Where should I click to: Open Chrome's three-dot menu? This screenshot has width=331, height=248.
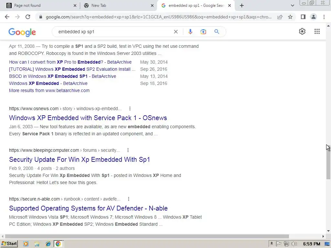click(324, 17)
